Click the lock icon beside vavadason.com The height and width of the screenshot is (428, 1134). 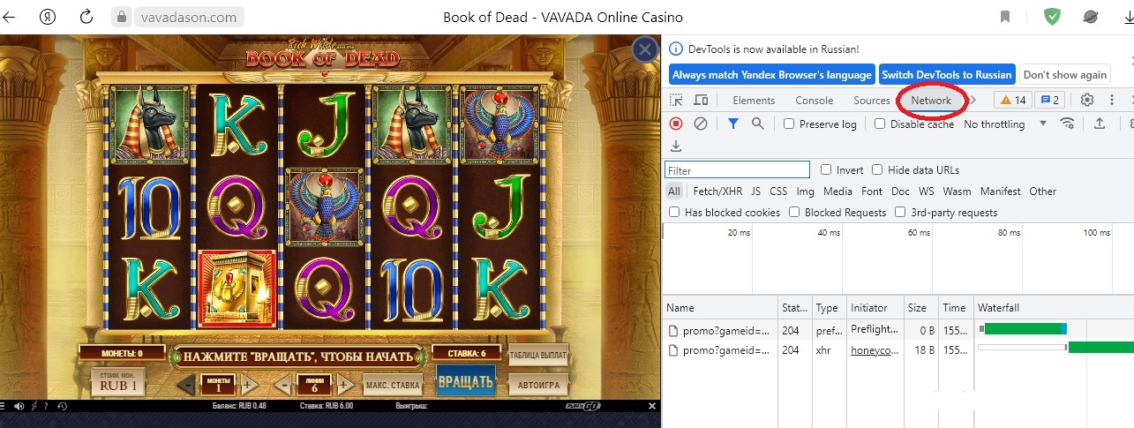(x=121, y=17)
